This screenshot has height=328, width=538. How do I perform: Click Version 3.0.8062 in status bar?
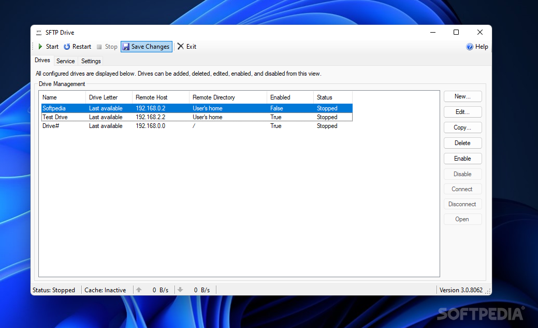461,290
